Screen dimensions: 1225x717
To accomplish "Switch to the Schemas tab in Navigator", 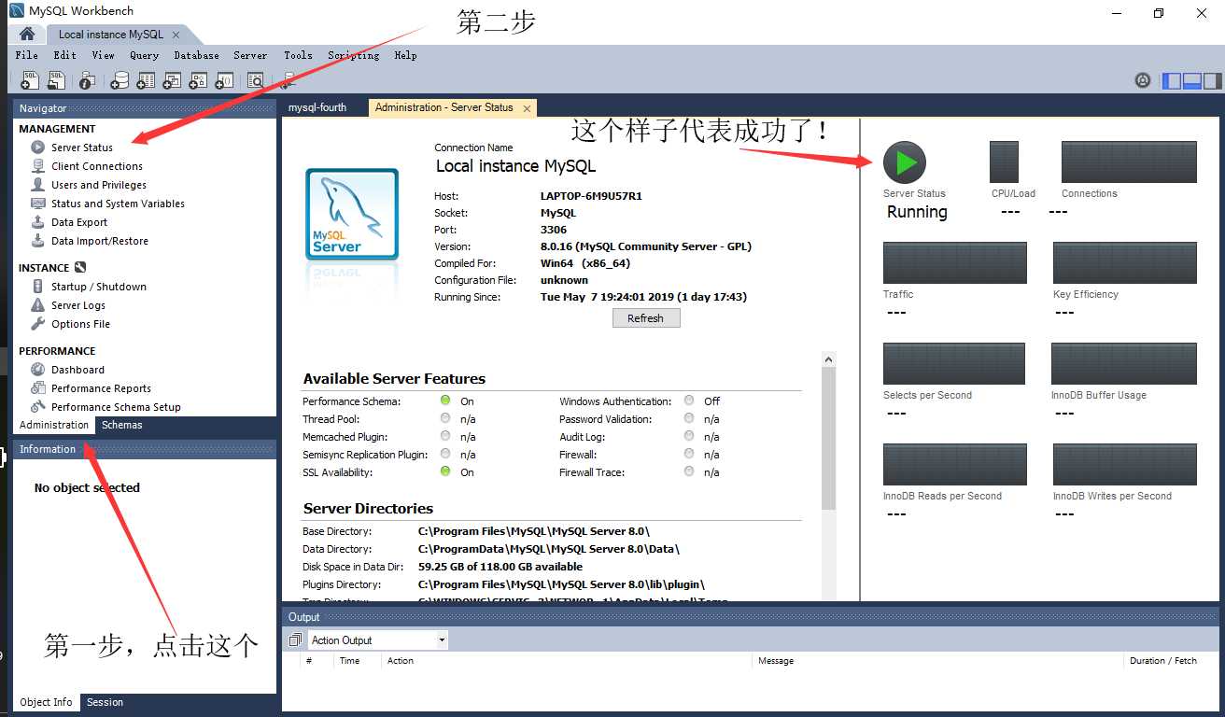I will [122, 425].
